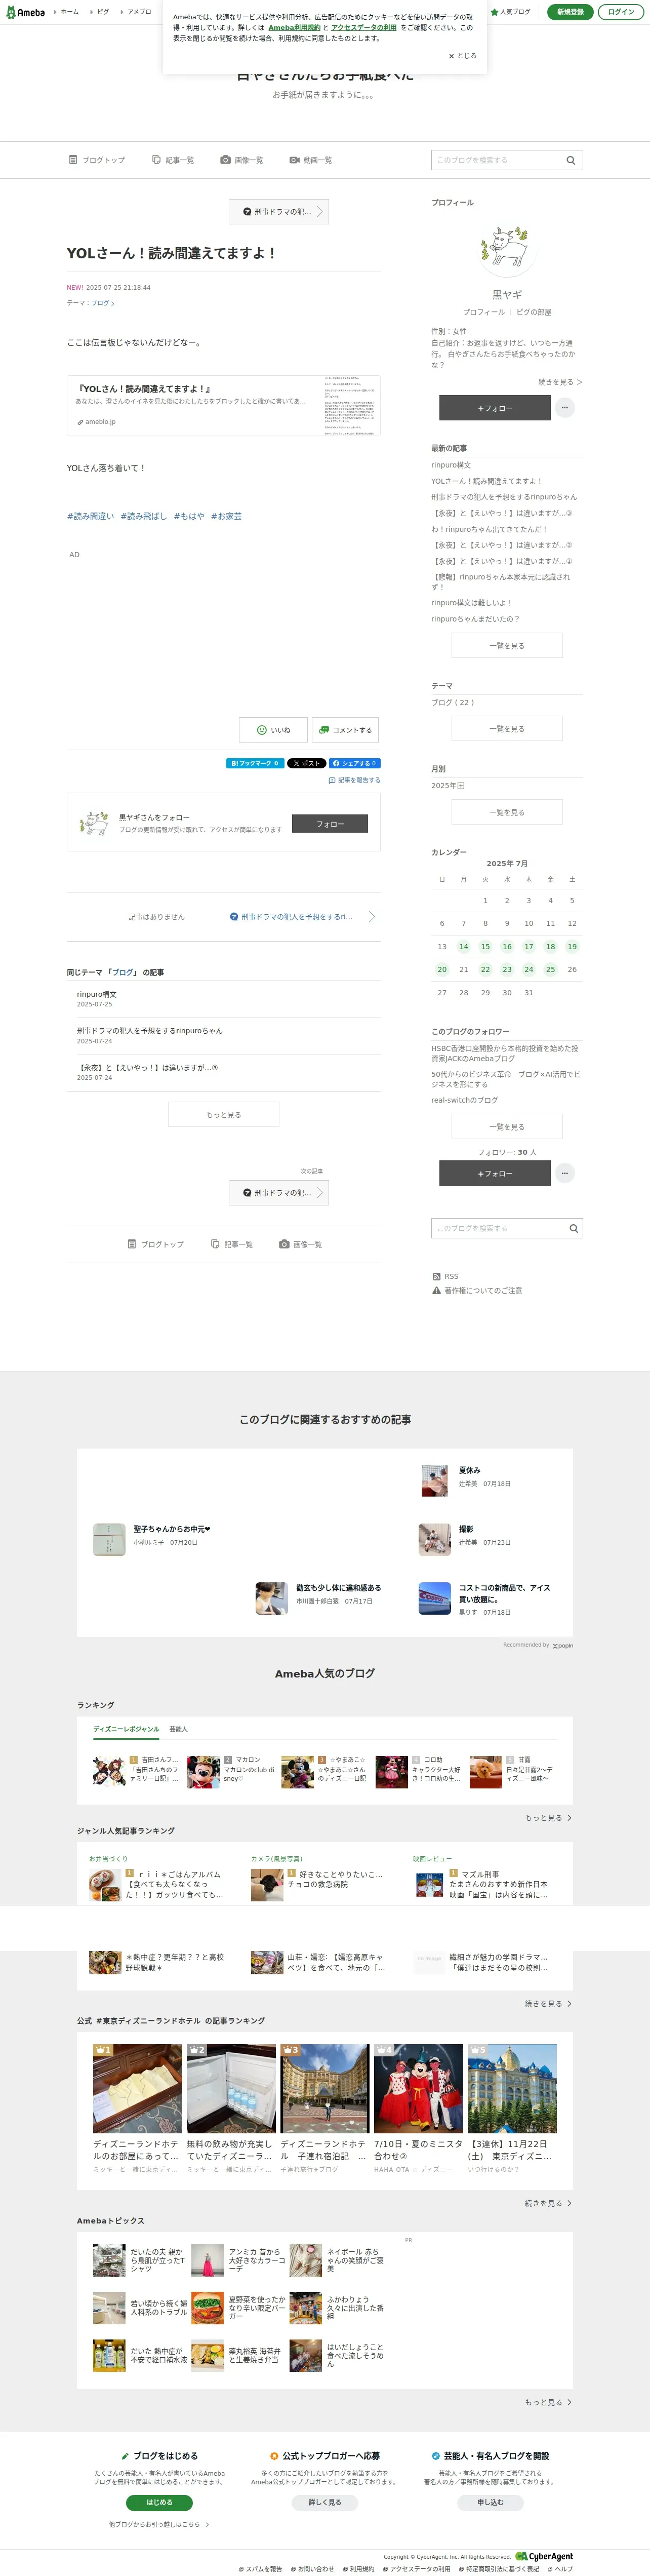650x2576 pixels.
Task: Open next article 刑事ドラマの犯… button below 次の記事
Action: coord(279,1193)
